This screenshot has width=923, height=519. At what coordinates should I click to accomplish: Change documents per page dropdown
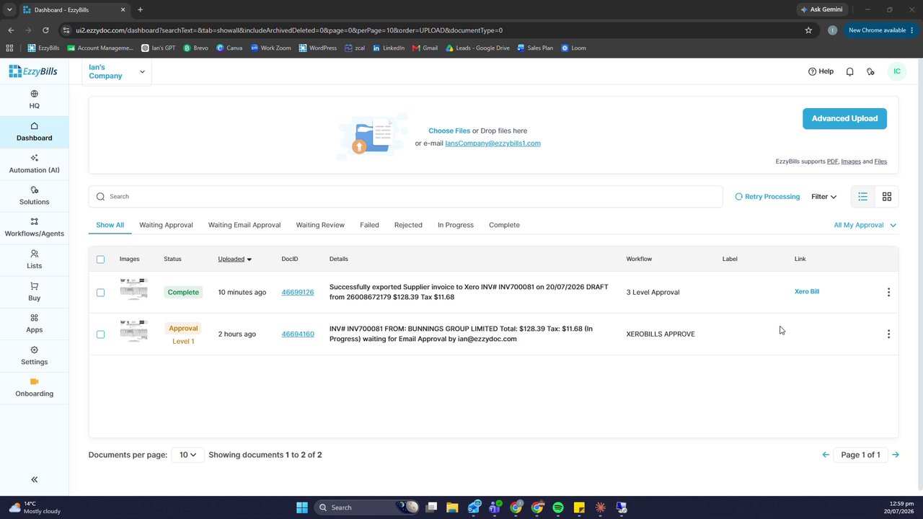tap(187, 455)
